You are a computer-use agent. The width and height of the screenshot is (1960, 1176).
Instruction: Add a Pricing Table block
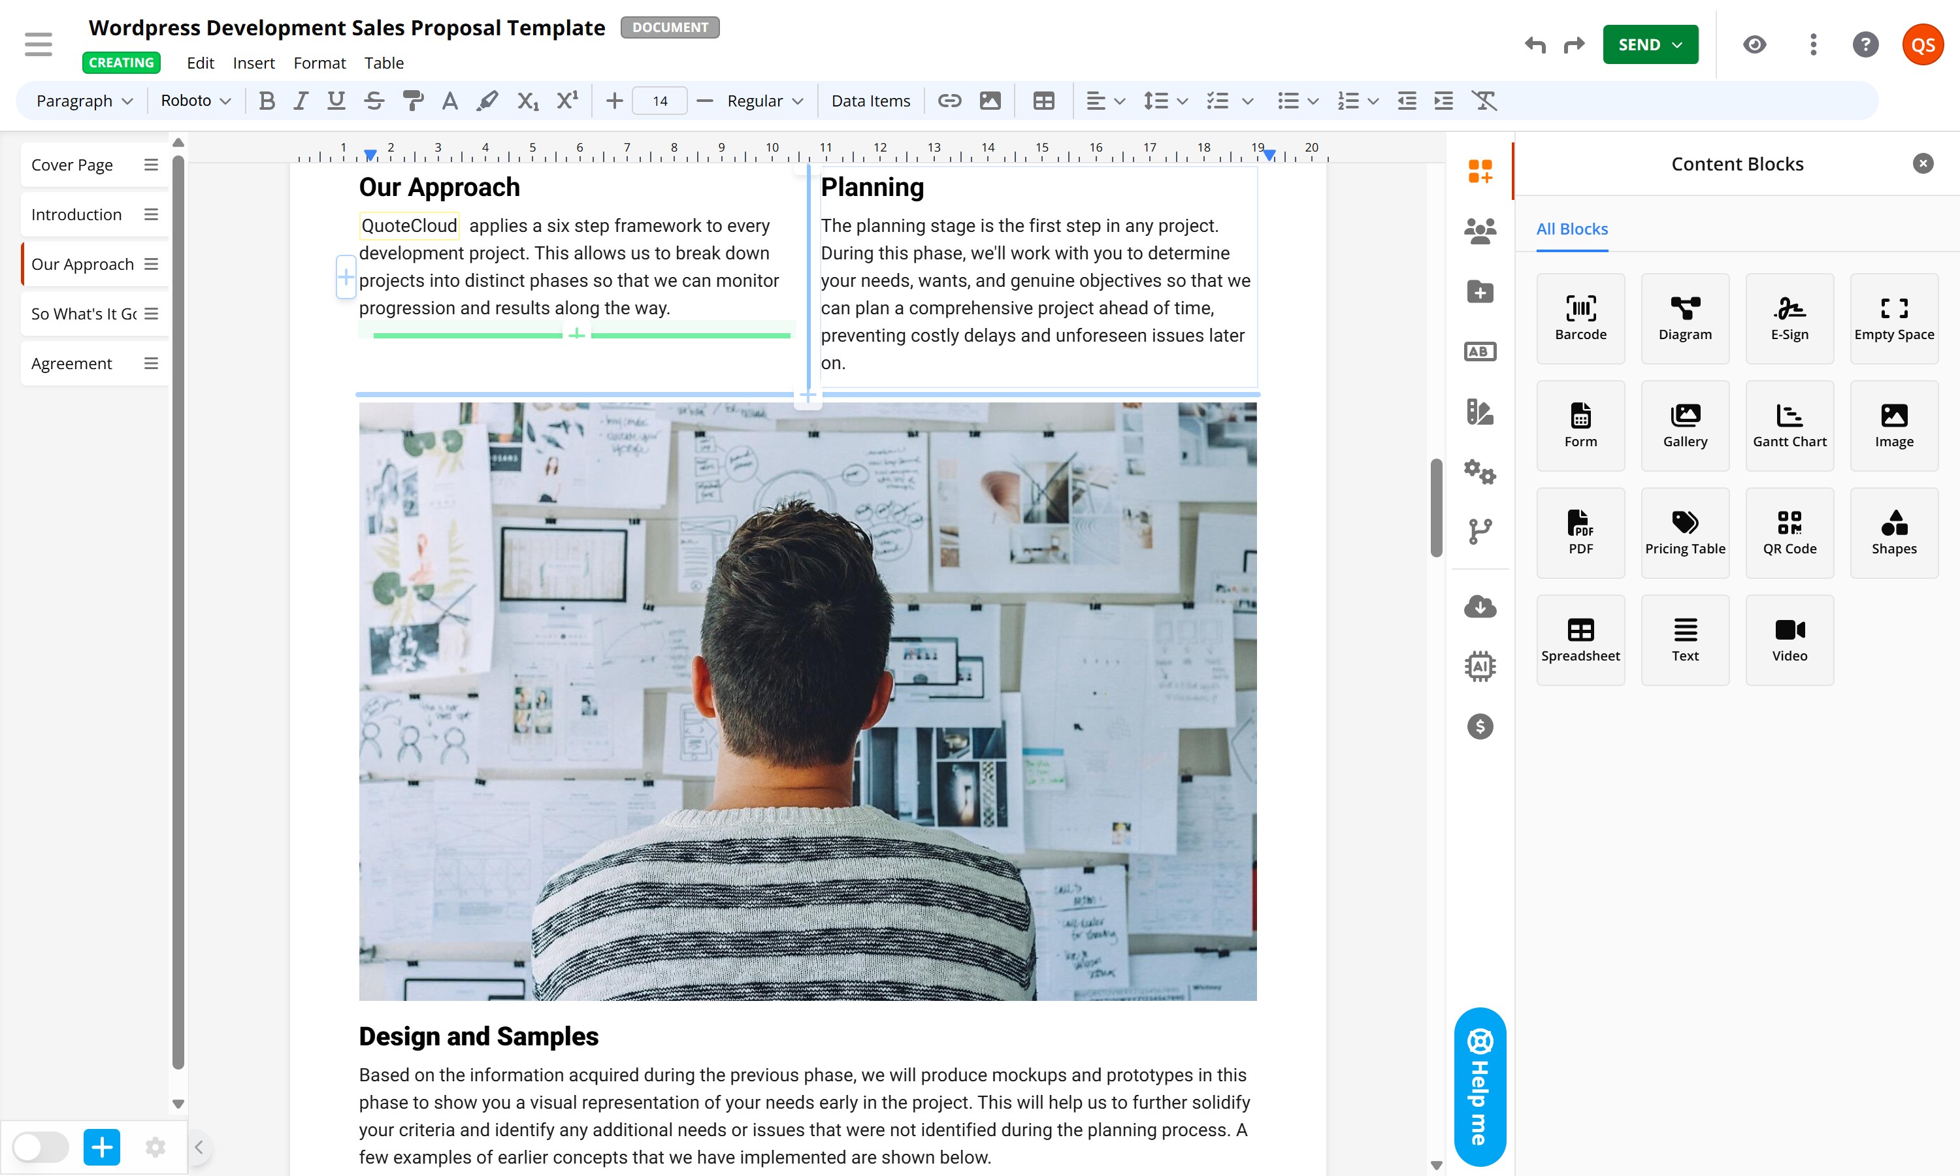click(1684, 532)
